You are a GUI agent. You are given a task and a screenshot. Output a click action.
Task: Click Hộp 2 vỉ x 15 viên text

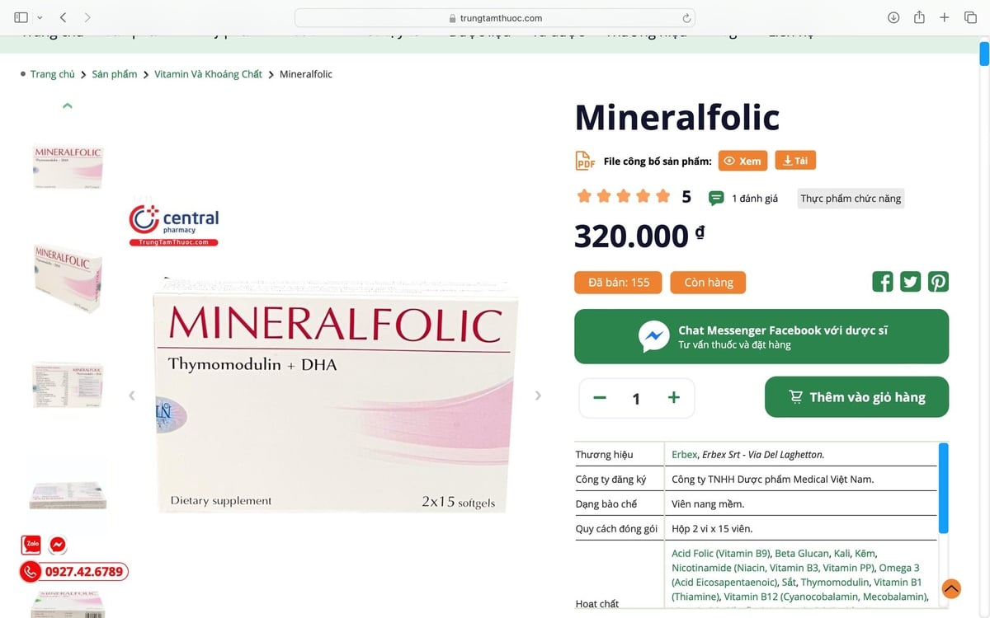coord(712,529)
